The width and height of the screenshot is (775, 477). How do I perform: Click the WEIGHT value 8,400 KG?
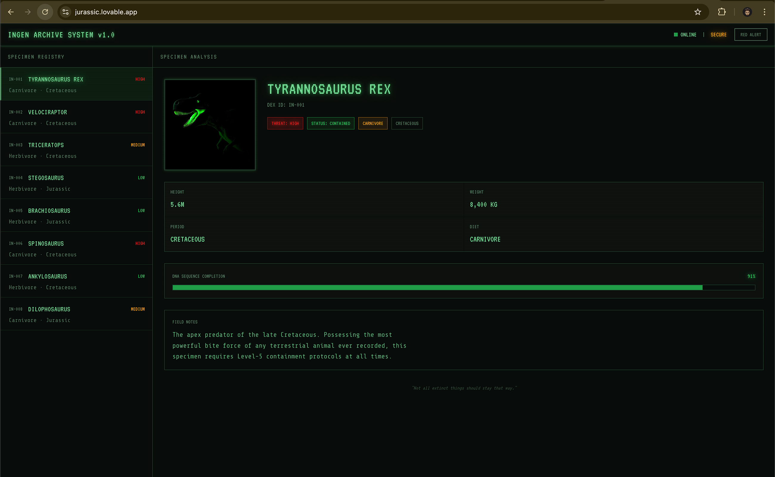click(483, 204)
